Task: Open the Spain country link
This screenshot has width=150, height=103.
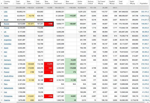Action: click(6, 48)
